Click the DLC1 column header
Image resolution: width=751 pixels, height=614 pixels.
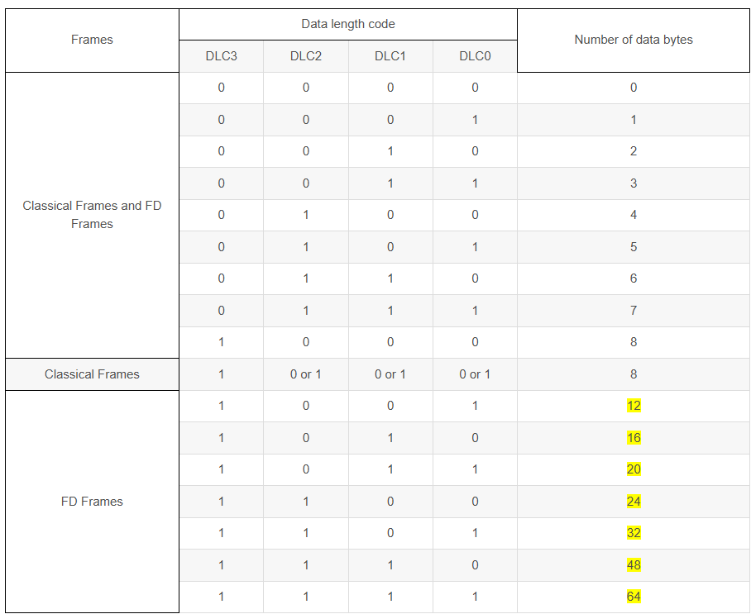390,56
